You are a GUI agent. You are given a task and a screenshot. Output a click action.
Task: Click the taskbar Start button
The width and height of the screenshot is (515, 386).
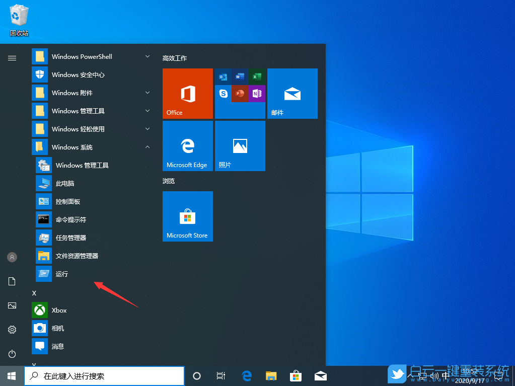click(10, 375)
